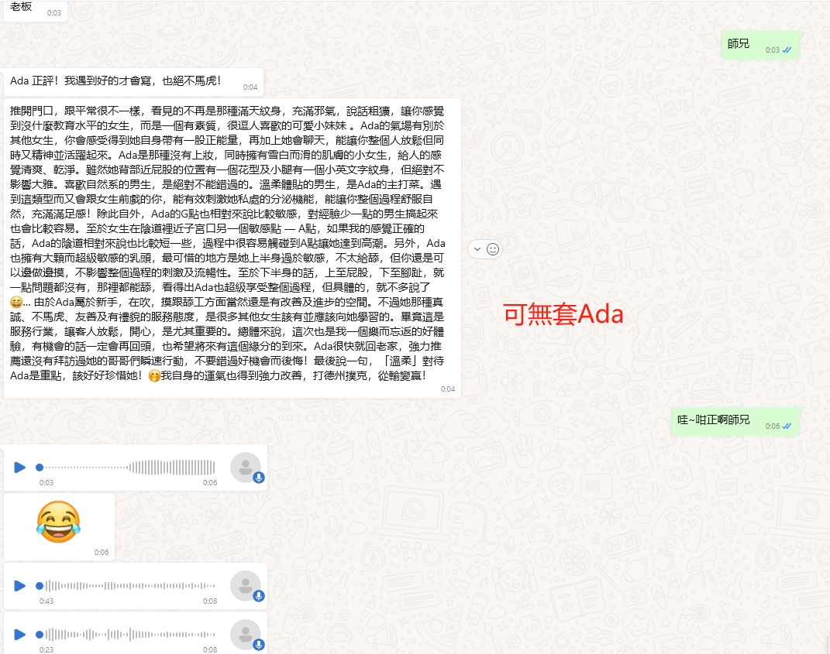Click the microphone badge on the first voice note
The image size is (830, 654).
[x=259, y=478]
